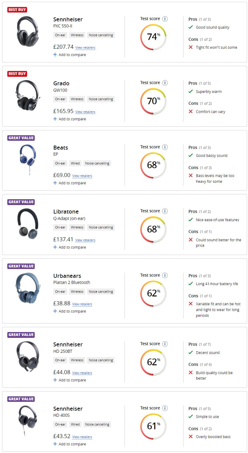Image resolution: width=248 pixels, height=453 pixels.
Task: Click the Wired tag on Beats EP
Action: tap(75, 163)
